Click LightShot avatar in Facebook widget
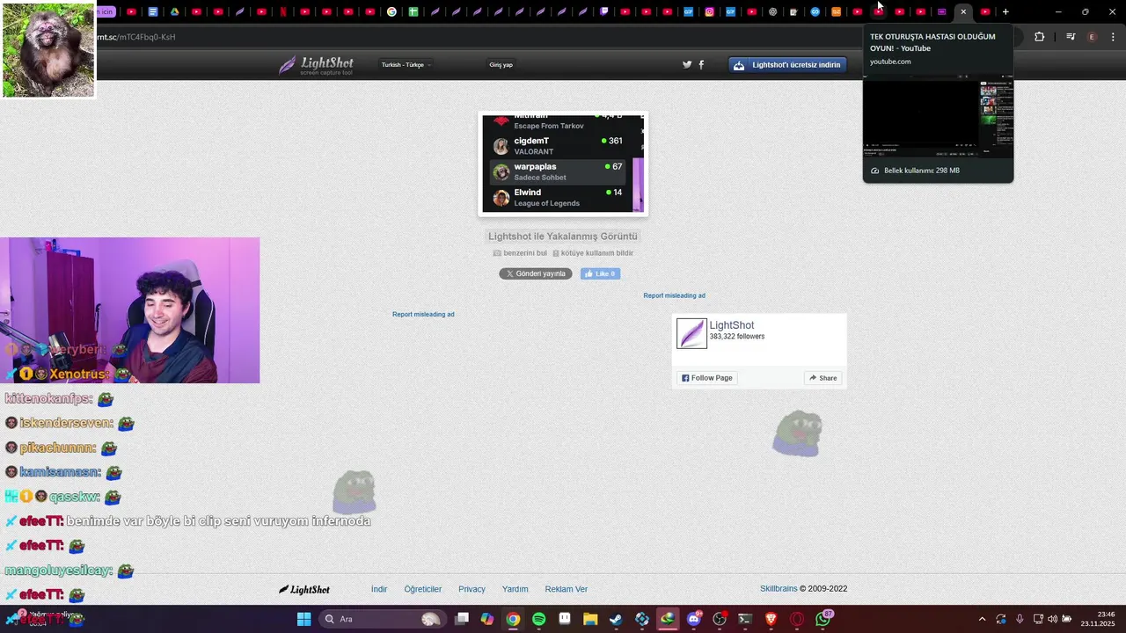 [691, 333]
